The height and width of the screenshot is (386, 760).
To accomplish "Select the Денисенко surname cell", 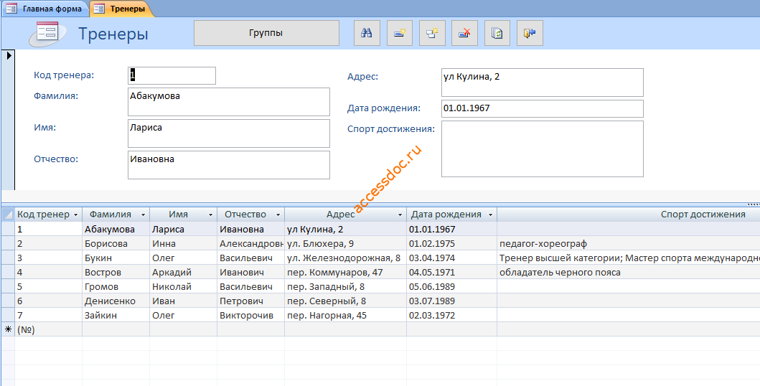I will coord(116,301).
